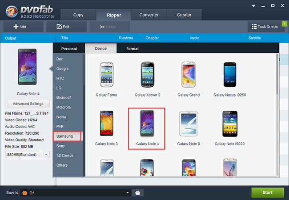Click the orange folder icon beside D:\

click(24, 193)
